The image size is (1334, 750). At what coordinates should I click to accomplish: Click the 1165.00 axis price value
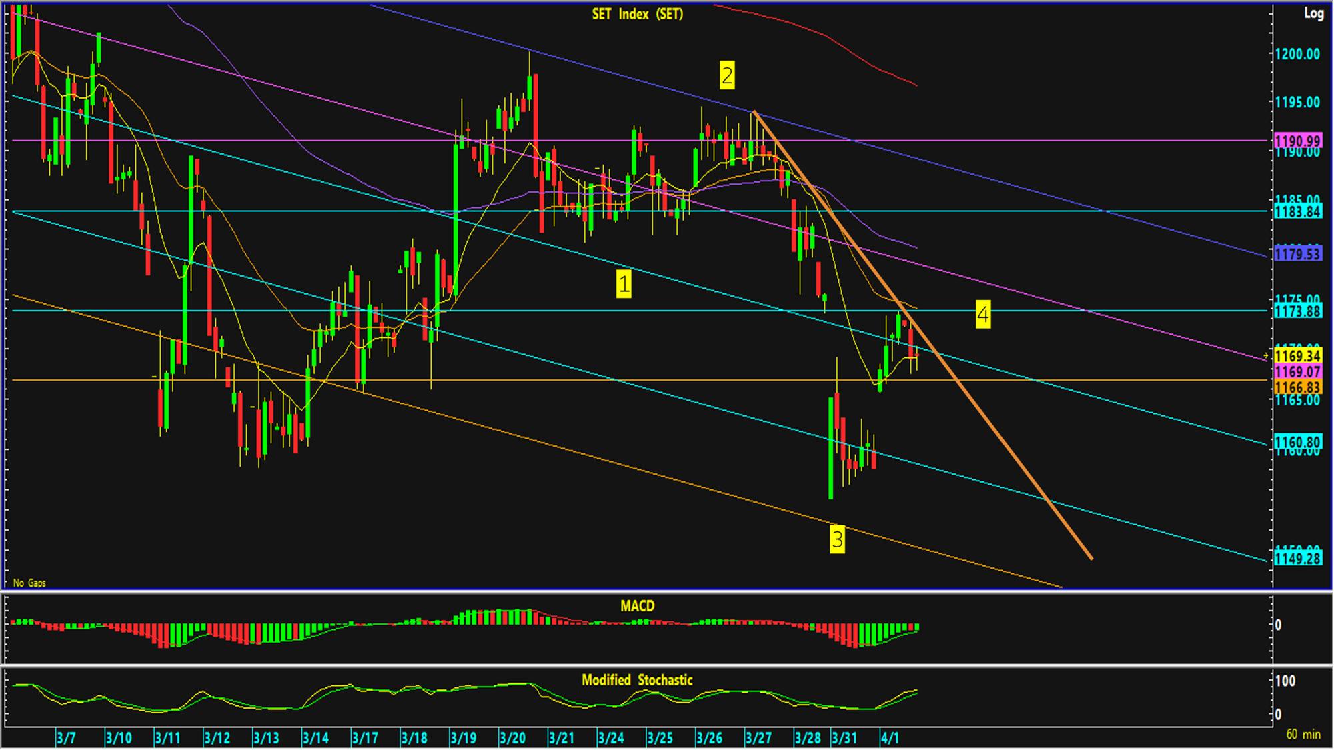[x=1298, y=400]
